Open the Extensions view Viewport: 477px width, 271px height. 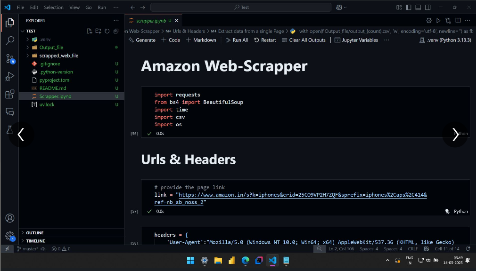pos(9,94)
